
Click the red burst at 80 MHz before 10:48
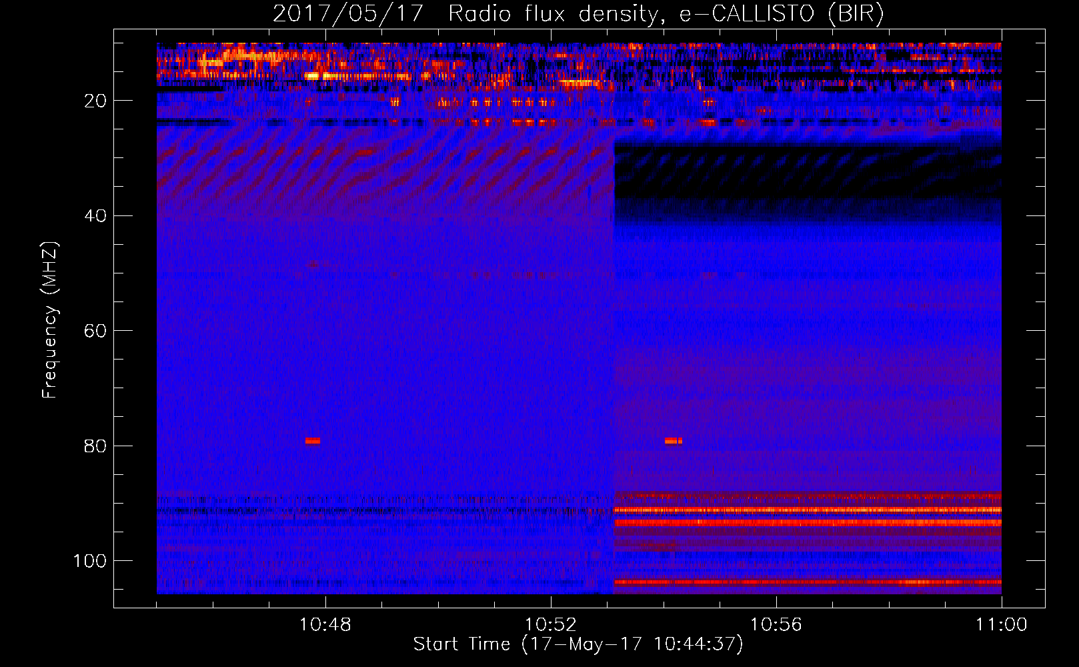(313, 441)
